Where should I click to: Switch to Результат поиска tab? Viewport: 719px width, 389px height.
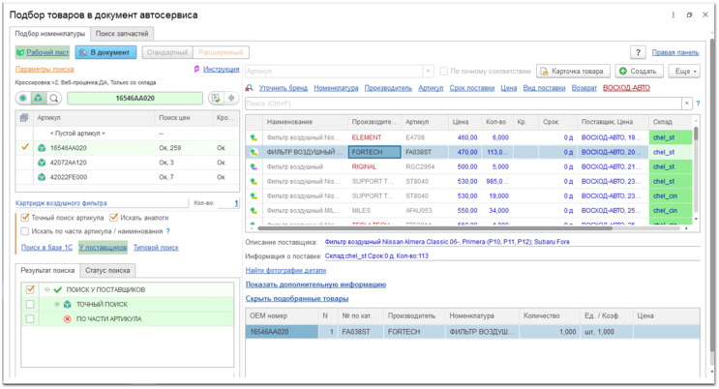47,271
